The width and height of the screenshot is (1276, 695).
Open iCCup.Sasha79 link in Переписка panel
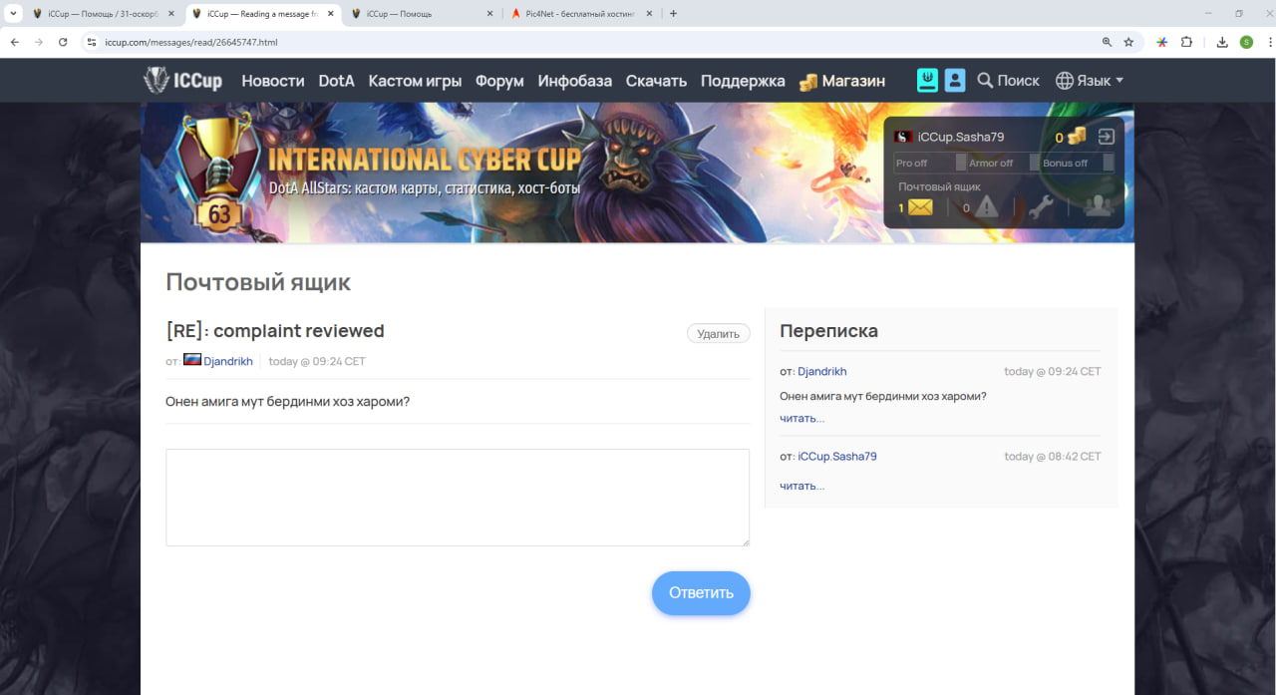coord(837,456)
